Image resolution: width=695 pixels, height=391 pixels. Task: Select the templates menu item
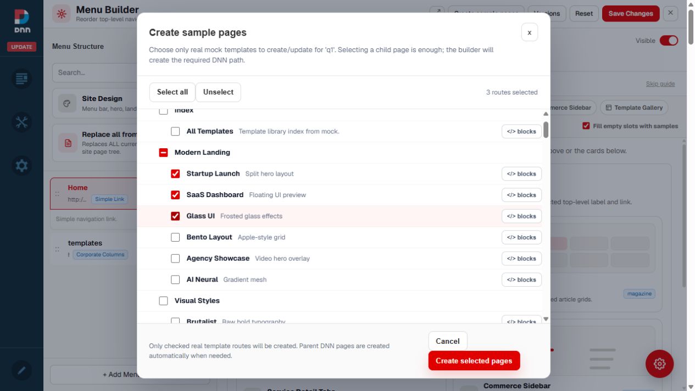coord(93,249)
